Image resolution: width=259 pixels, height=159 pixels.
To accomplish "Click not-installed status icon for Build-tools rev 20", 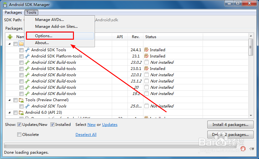I will [x=146, y=87].
